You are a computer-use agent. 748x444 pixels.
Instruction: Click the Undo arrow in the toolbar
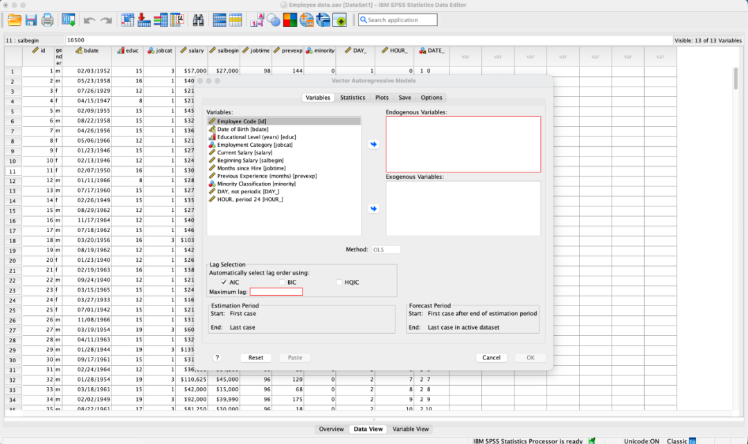pyautogui.click(x=89, y=20)
